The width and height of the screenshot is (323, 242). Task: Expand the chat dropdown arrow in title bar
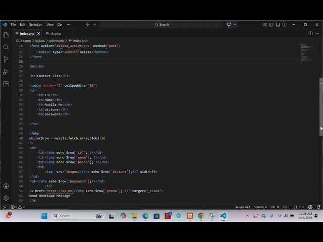235,25
